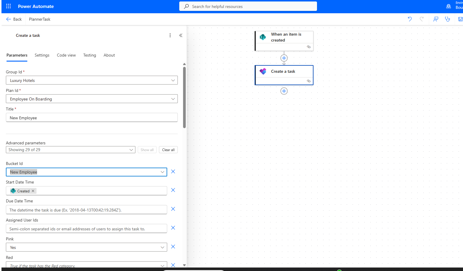Click the PlannerTask flow name

40,19
